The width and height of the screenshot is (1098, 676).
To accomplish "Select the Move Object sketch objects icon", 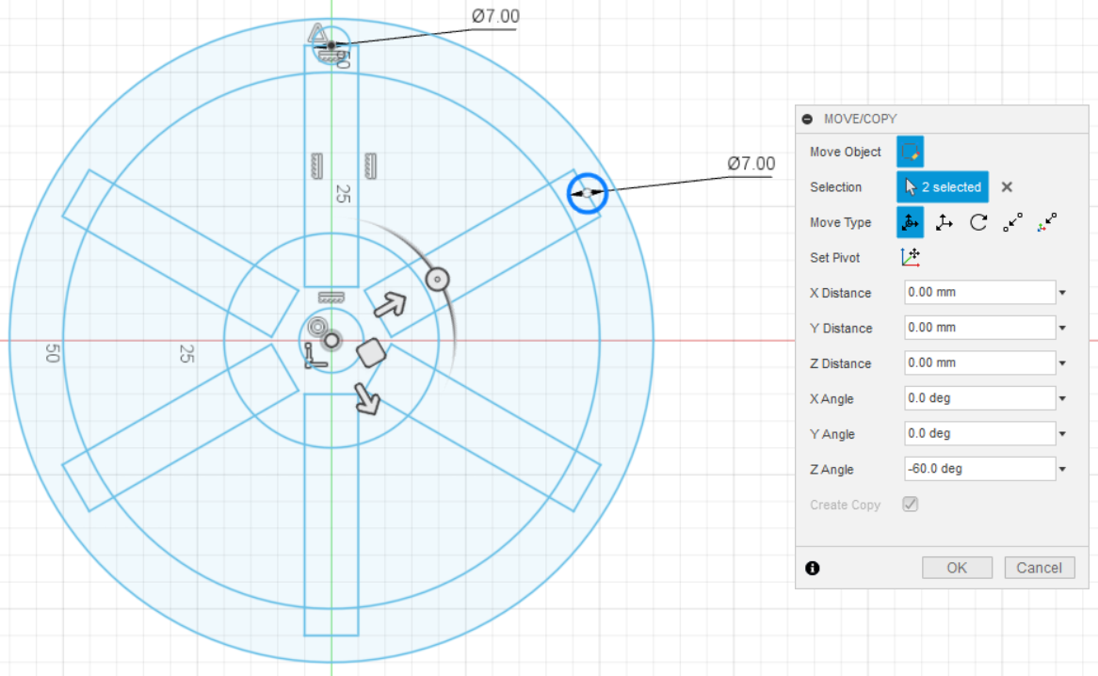I will (x=910, y=152).
